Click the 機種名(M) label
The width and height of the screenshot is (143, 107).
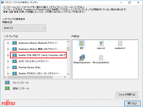7,22
